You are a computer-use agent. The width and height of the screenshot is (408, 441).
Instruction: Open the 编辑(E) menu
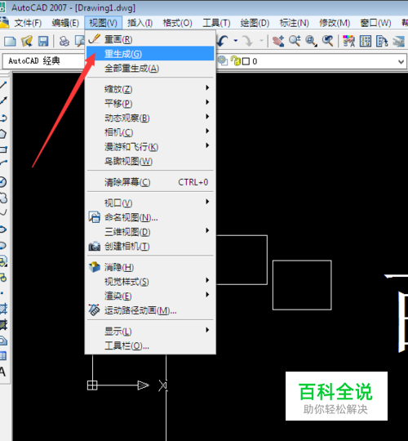point(65,23)
